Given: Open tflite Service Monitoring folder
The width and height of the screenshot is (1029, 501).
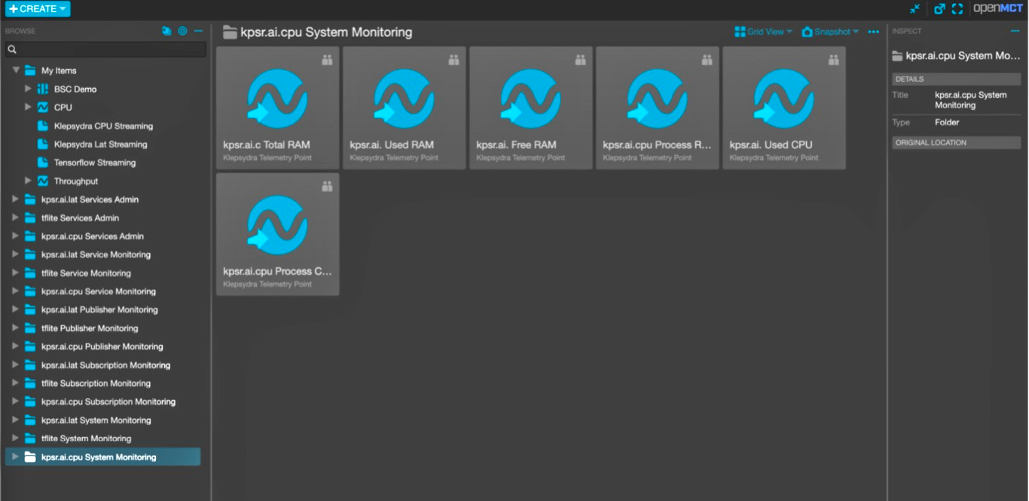Looking at the screenshot, I should (x=86, y=273).
